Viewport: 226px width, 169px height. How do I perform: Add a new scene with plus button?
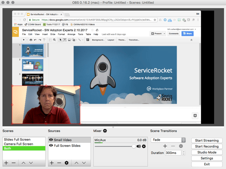[6, 163]
